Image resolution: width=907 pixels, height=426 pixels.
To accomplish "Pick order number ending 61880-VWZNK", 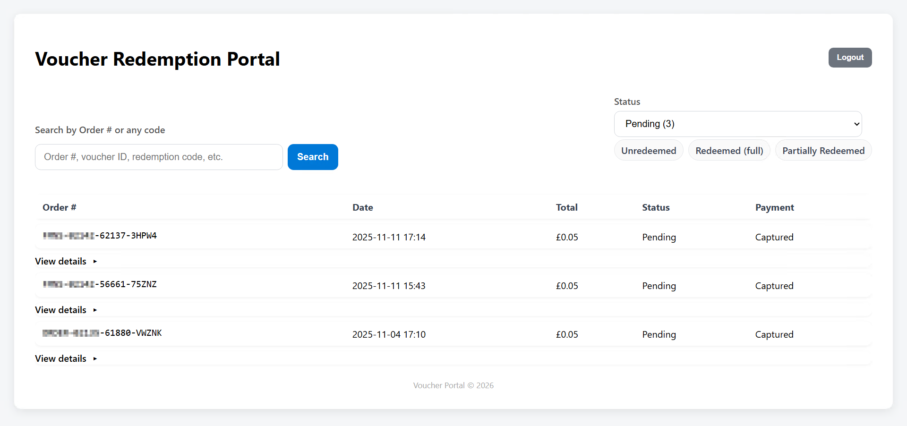I will pyautogui.click(x=103, y=333).
